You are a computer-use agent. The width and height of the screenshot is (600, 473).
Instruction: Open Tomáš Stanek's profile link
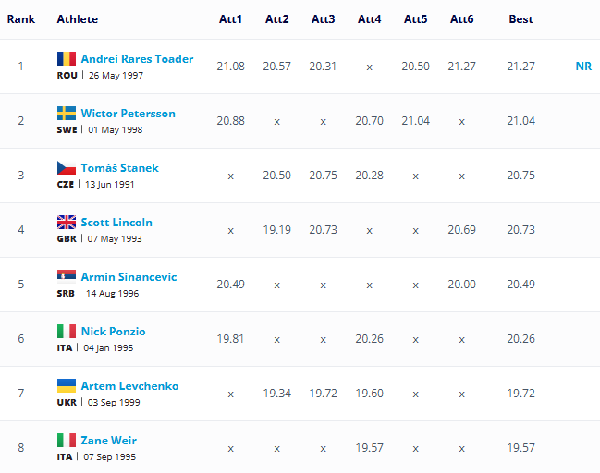[119, 168]
